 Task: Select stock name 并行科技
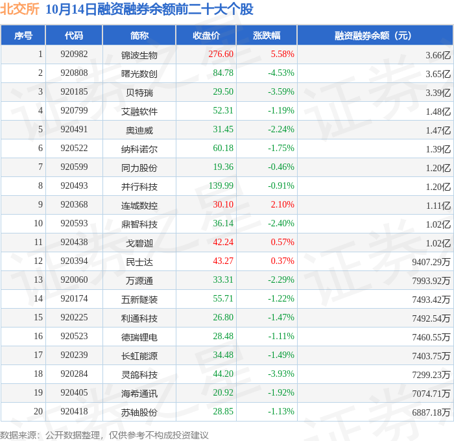tap(139, 187)
